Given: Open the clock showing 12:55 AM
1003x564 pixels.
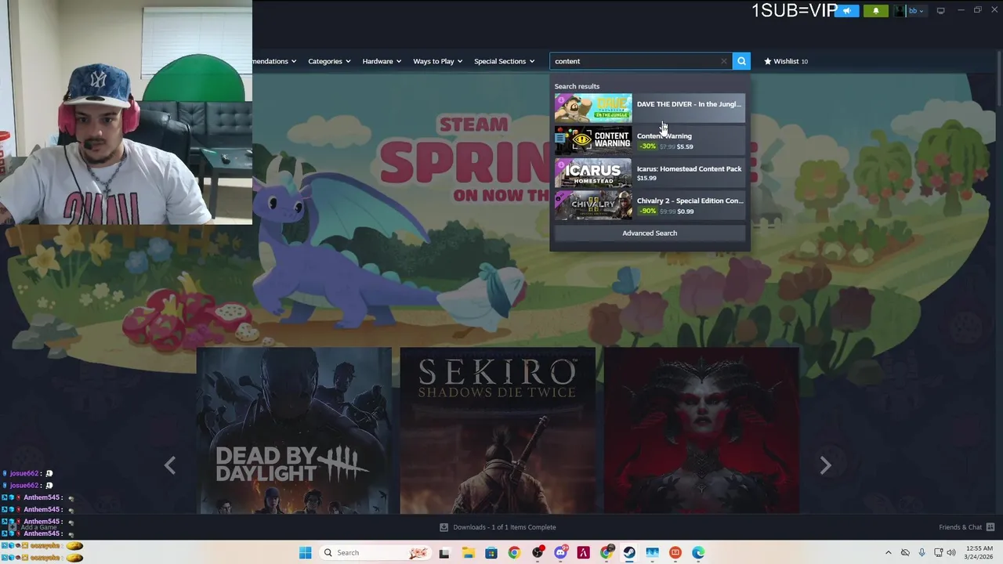Looking at the screenshot, I should pyautogui.click(x=979, y=553).
